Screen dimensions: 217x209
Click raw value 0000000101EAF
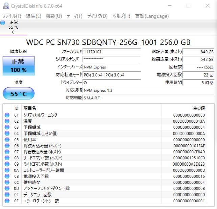[x=189, y=146]
